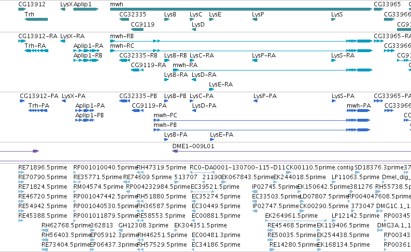The width and height of the screenshot is (411, 252).
Task: Select the RE71896.5prime EST
Action: click(21, 172)
